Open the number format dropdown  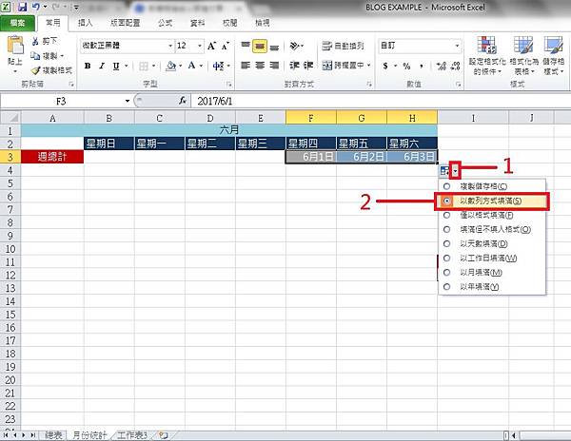pyautogui.click(x=457, y=46)
